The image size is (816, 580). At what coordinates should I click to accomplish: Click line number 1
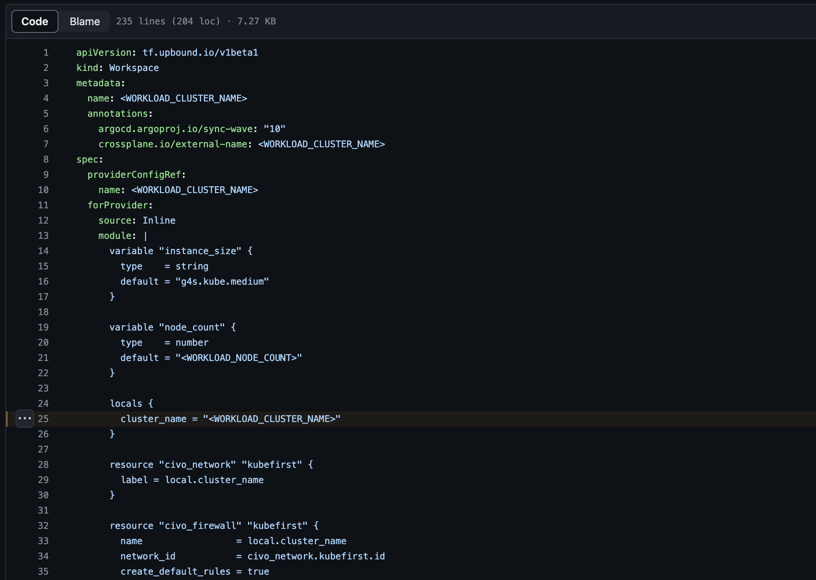46,53
